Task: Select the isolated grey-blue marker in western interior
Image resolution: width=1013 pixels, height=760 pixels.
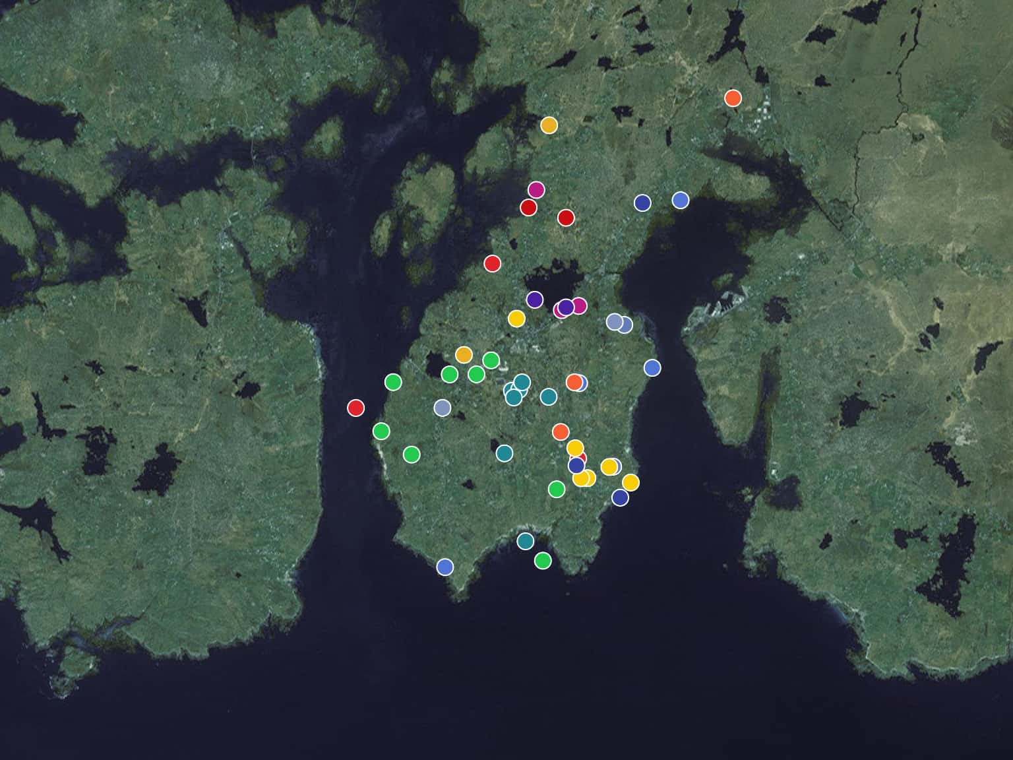Action: point(443,408)
